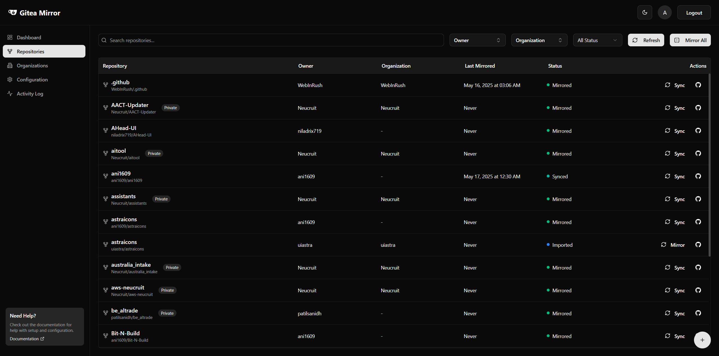Focus the Search repositories field
719x356 pixels.
(x=271, y=40)
